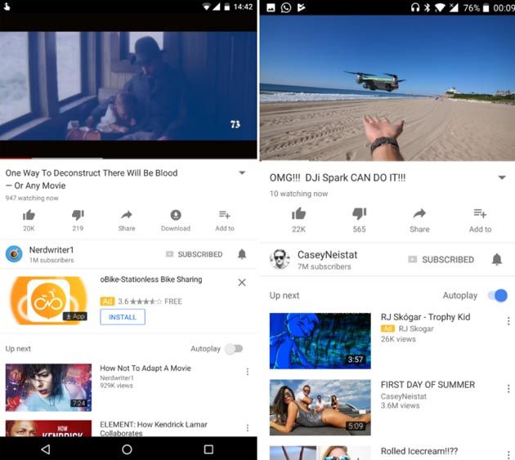The image size is (515, 460).
Task: Open options menu for RJ Skógar Trophy Kid
Action: click(x=508, y=321)
